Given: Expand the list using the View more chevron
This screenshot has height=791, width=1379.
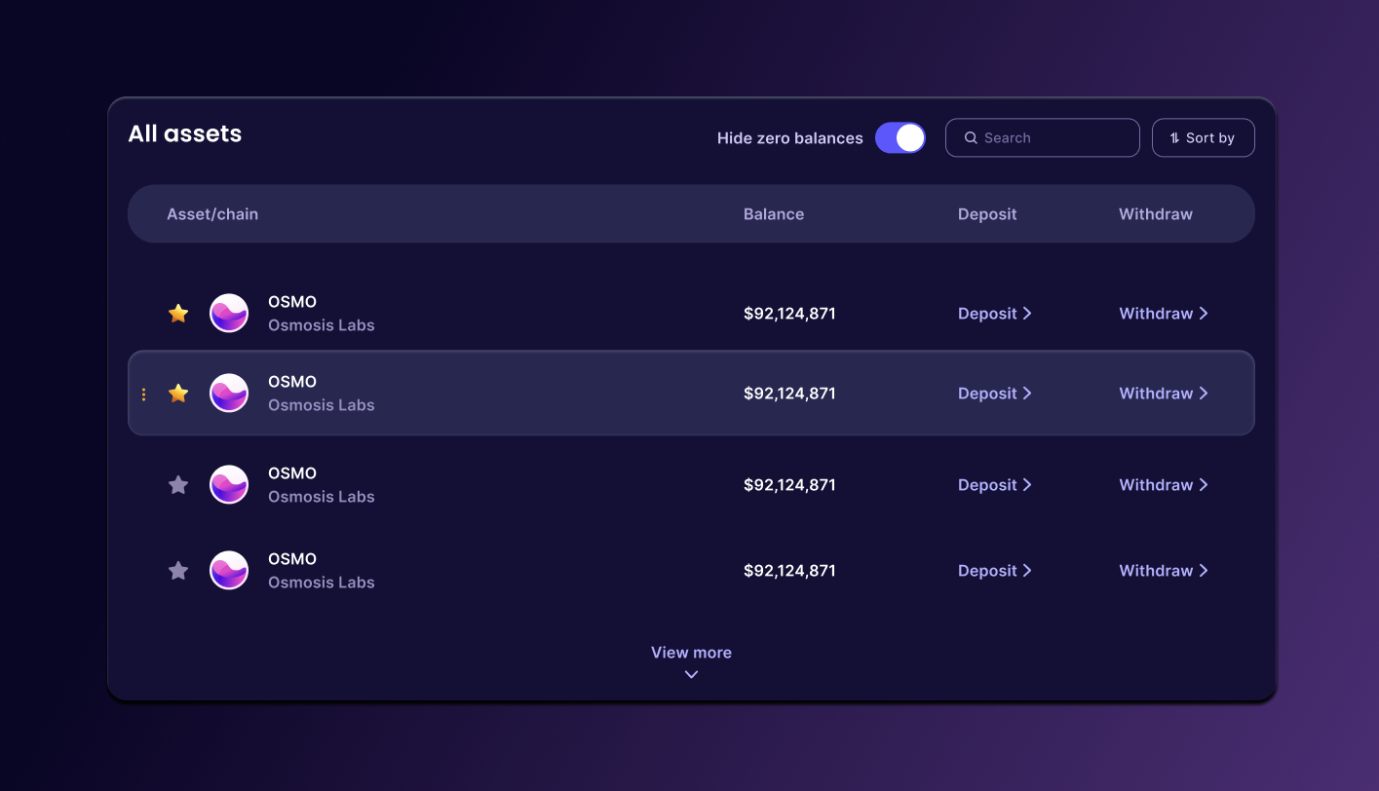Looking at the screenshot, I should tap(691, 673).
